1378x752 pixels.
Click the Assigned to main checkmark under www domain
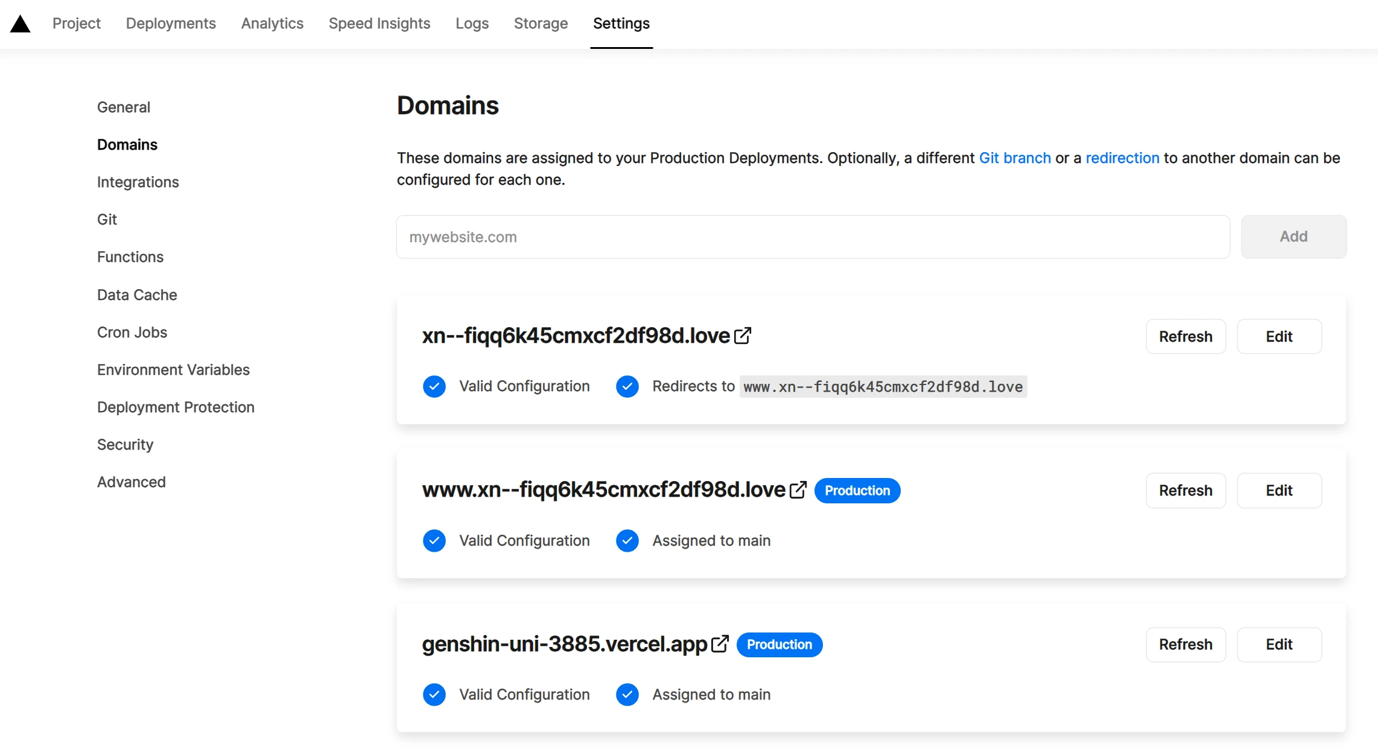[x=627, y=540]
